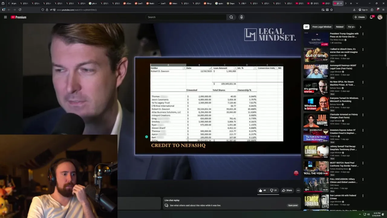Open browser downloads icon
Viewport: 387px width, 218px height.
(x=355, y=10)
